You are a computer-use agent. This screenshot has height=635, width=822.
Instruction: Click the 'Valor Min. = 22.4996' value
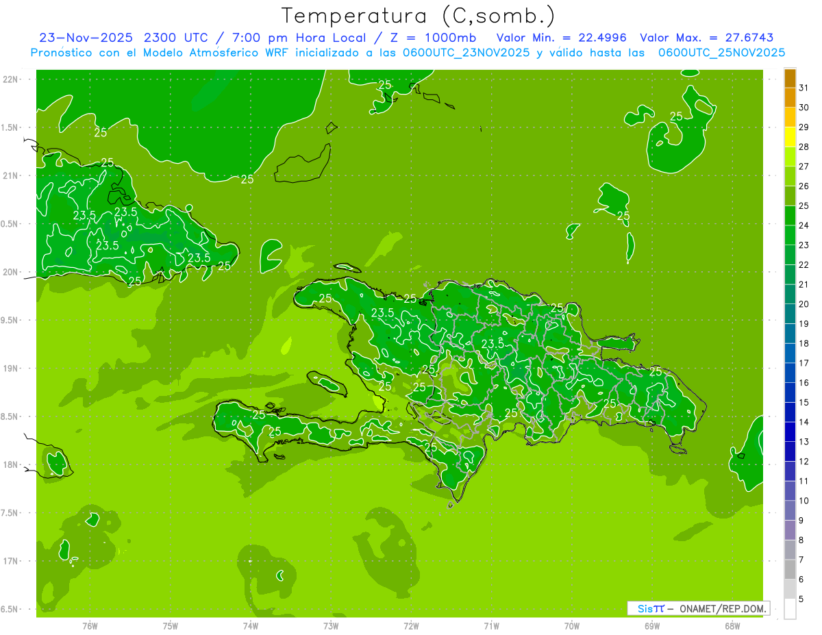(x=562, y=38)
